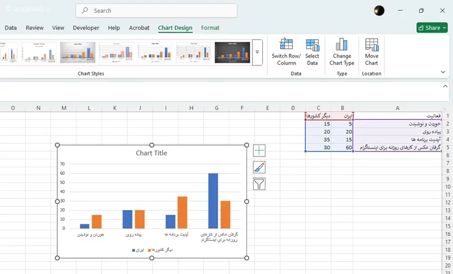
Task: Select column A header
Action: point(398,107)
